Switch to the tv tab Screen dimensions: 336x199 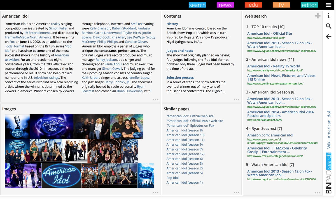click(x=281, y=5)
